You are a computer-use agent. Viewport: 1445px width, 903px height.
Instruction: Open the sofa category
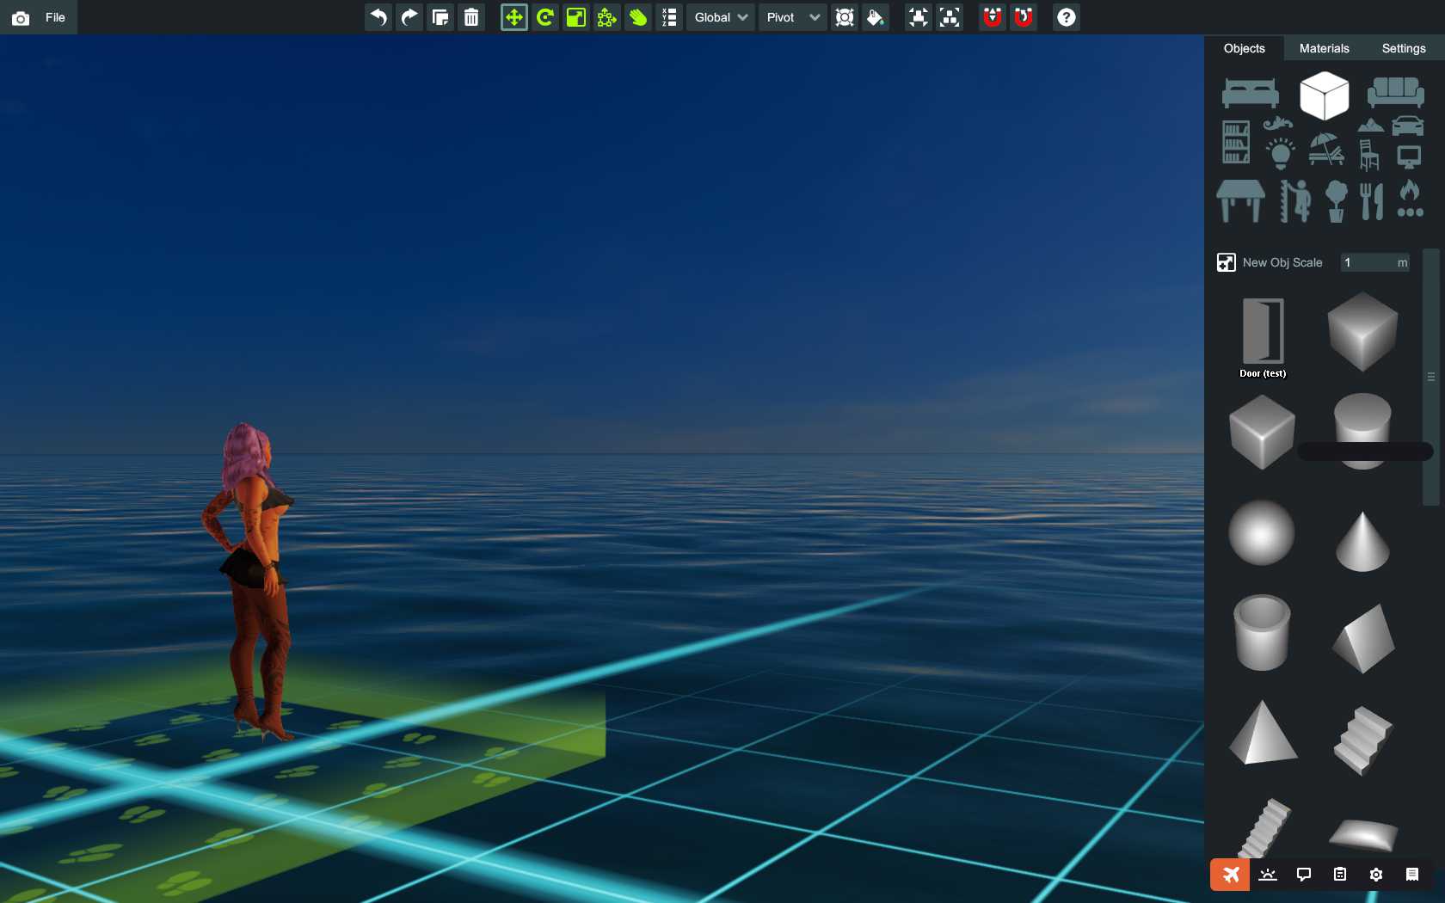click(1396, 92)
